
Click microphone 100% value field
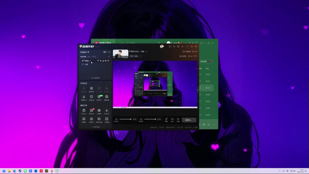coord(134,119)
